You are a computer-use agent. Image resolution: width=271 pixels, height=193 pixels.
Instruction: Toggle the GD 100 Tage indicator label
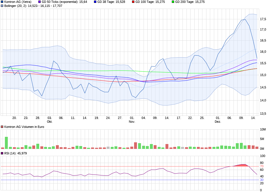[x=150, y=2]
